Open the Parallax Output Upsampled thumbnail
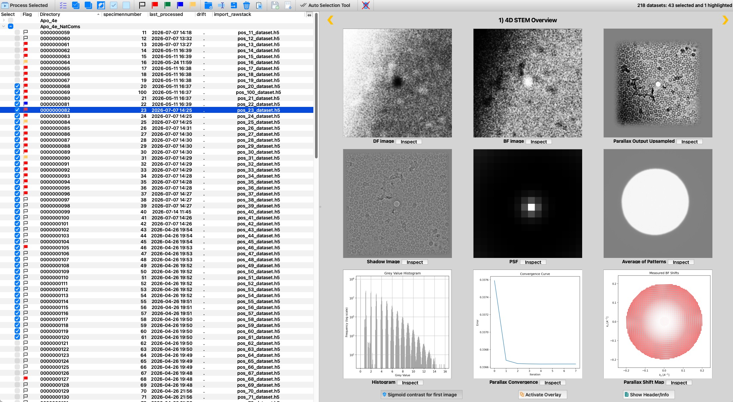The image size is (733, 402). click(x=658, y=83)
